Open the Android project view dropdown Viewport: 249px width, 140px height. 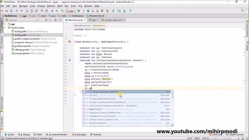pos(21,20)
